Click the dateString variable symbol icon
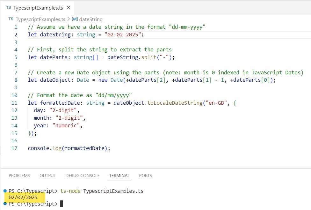The image size is (311, 210). click(x=75, y=19)
